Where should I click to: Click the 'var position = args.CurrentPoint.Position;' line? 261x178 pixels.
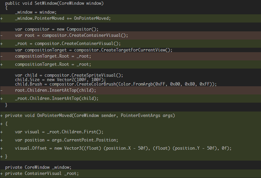pyautogui.click(x=131, y=140)
